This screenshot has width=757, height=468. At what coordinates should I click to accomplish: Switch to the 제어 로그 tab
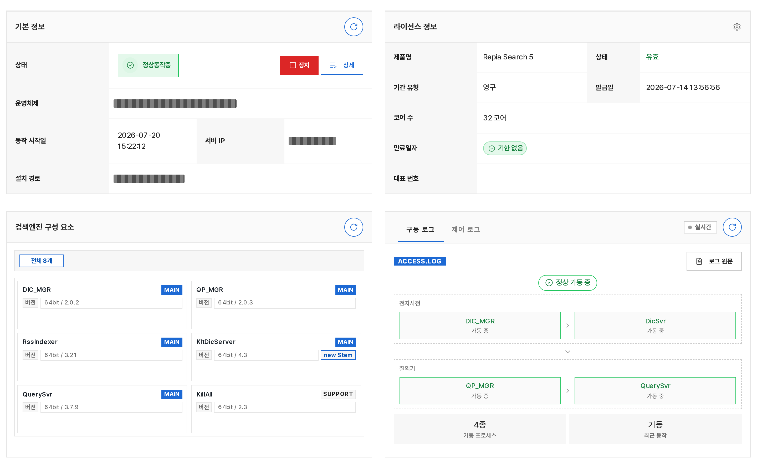[x=466, y=229]
